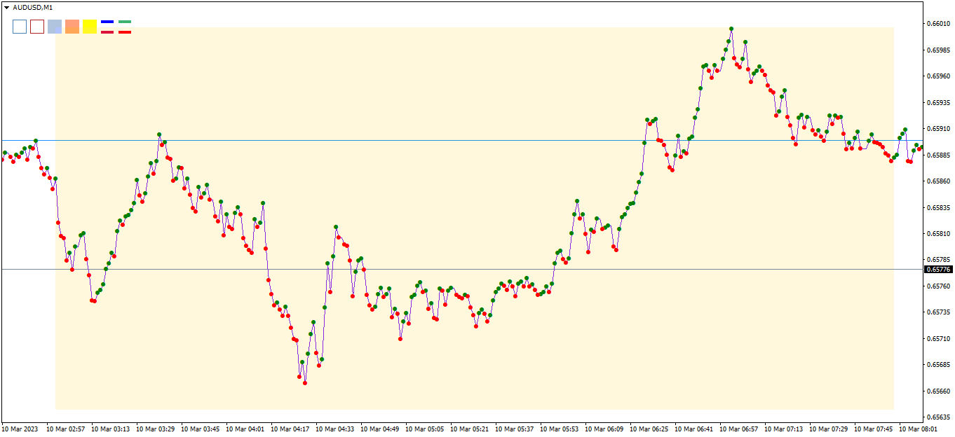Click the 0.65685 price scale label
Viewport: 955px width, 437px height.
click(938, 365)
